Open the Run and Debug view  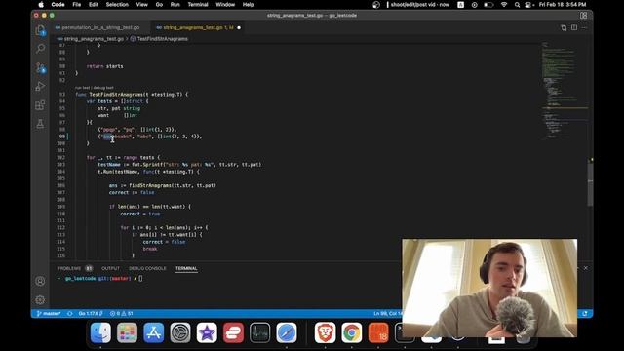tap(40, 87)
